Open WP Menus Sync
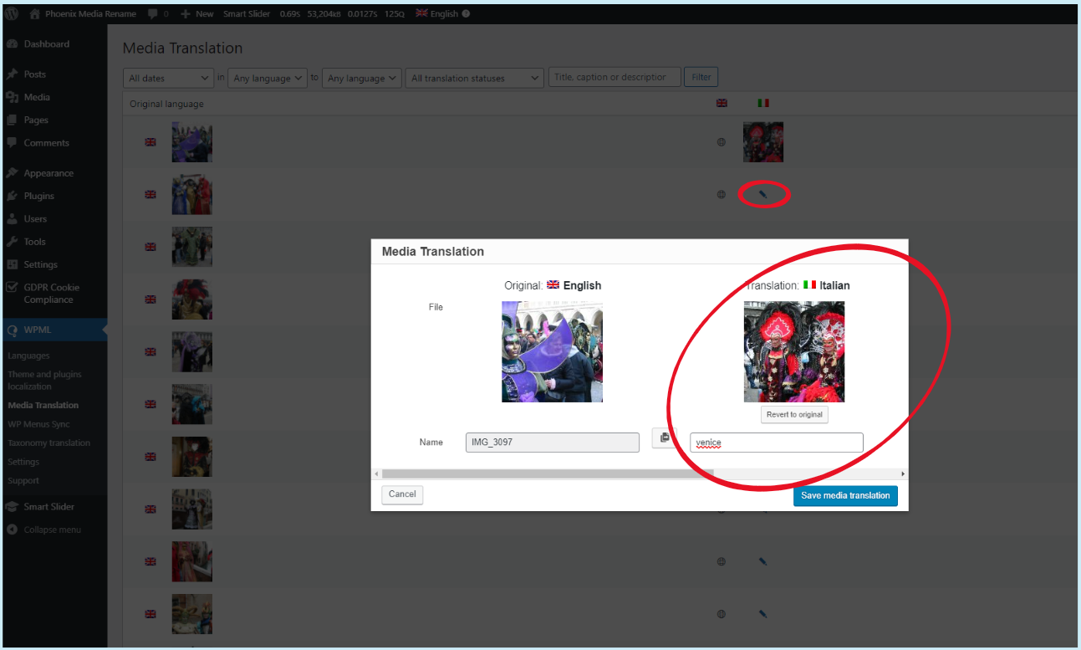Viewport: 1081px width, 650px height. click(x=38, y=424)
